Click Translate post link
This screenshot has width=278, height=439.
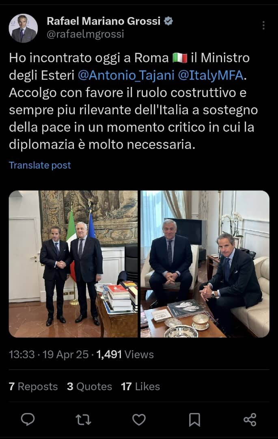tap(40, 165)
